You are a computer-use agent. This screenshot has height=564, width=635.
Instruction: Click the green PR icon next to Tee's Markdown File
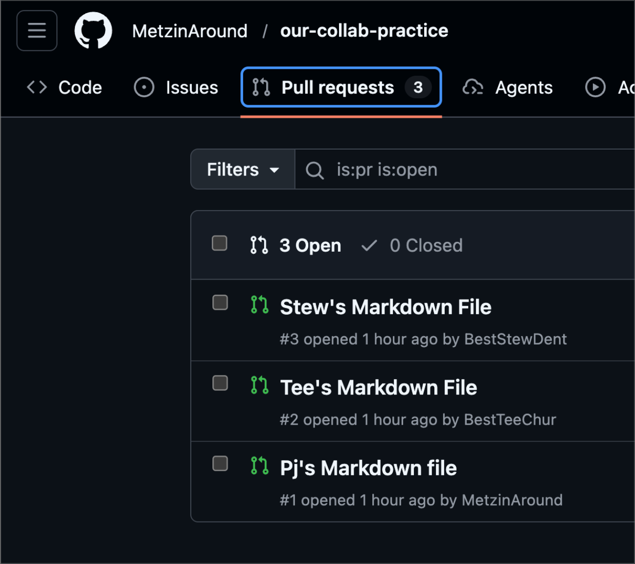click(259, 385)
